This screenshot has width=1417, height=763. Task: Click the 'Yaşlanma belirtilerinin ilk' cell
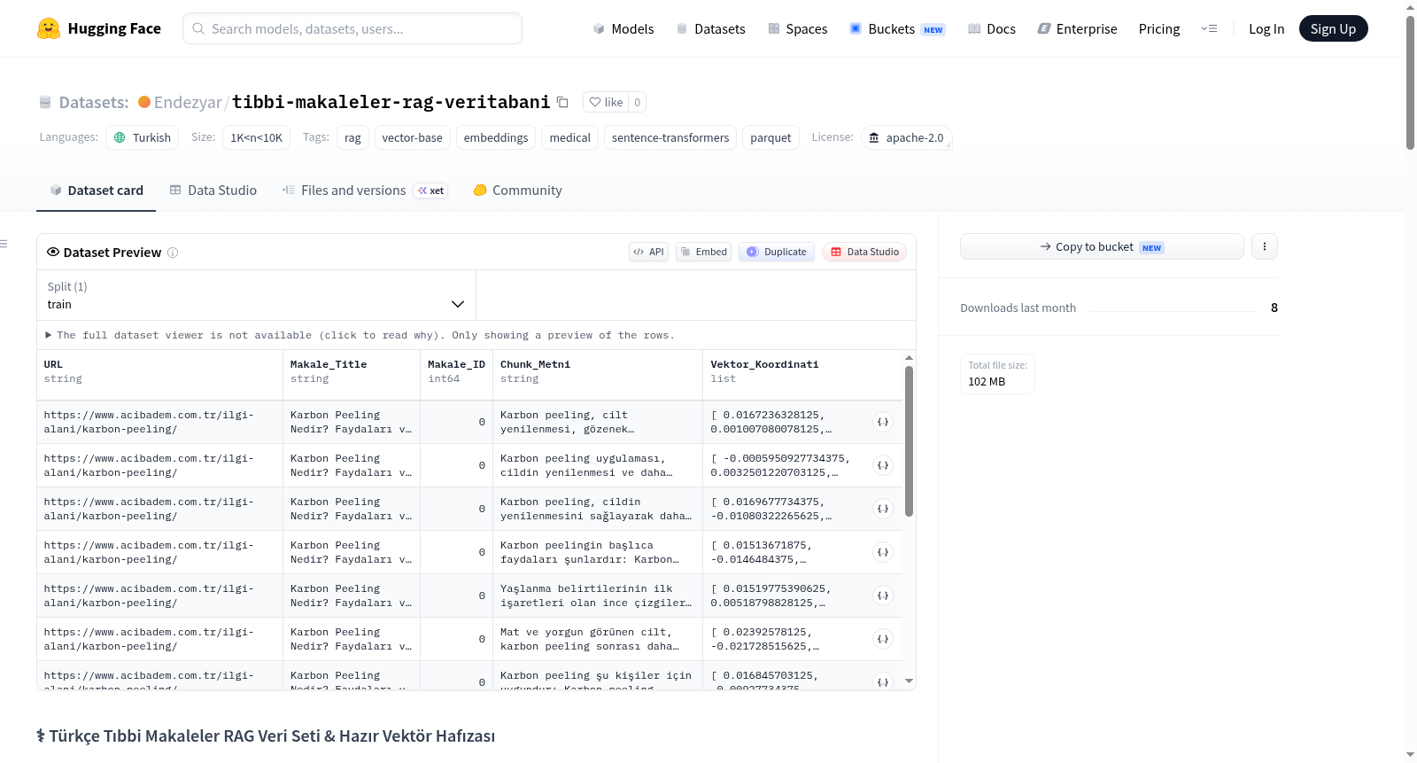598,596
